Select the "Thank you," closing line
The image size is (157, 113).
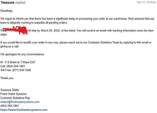point(7,78)
